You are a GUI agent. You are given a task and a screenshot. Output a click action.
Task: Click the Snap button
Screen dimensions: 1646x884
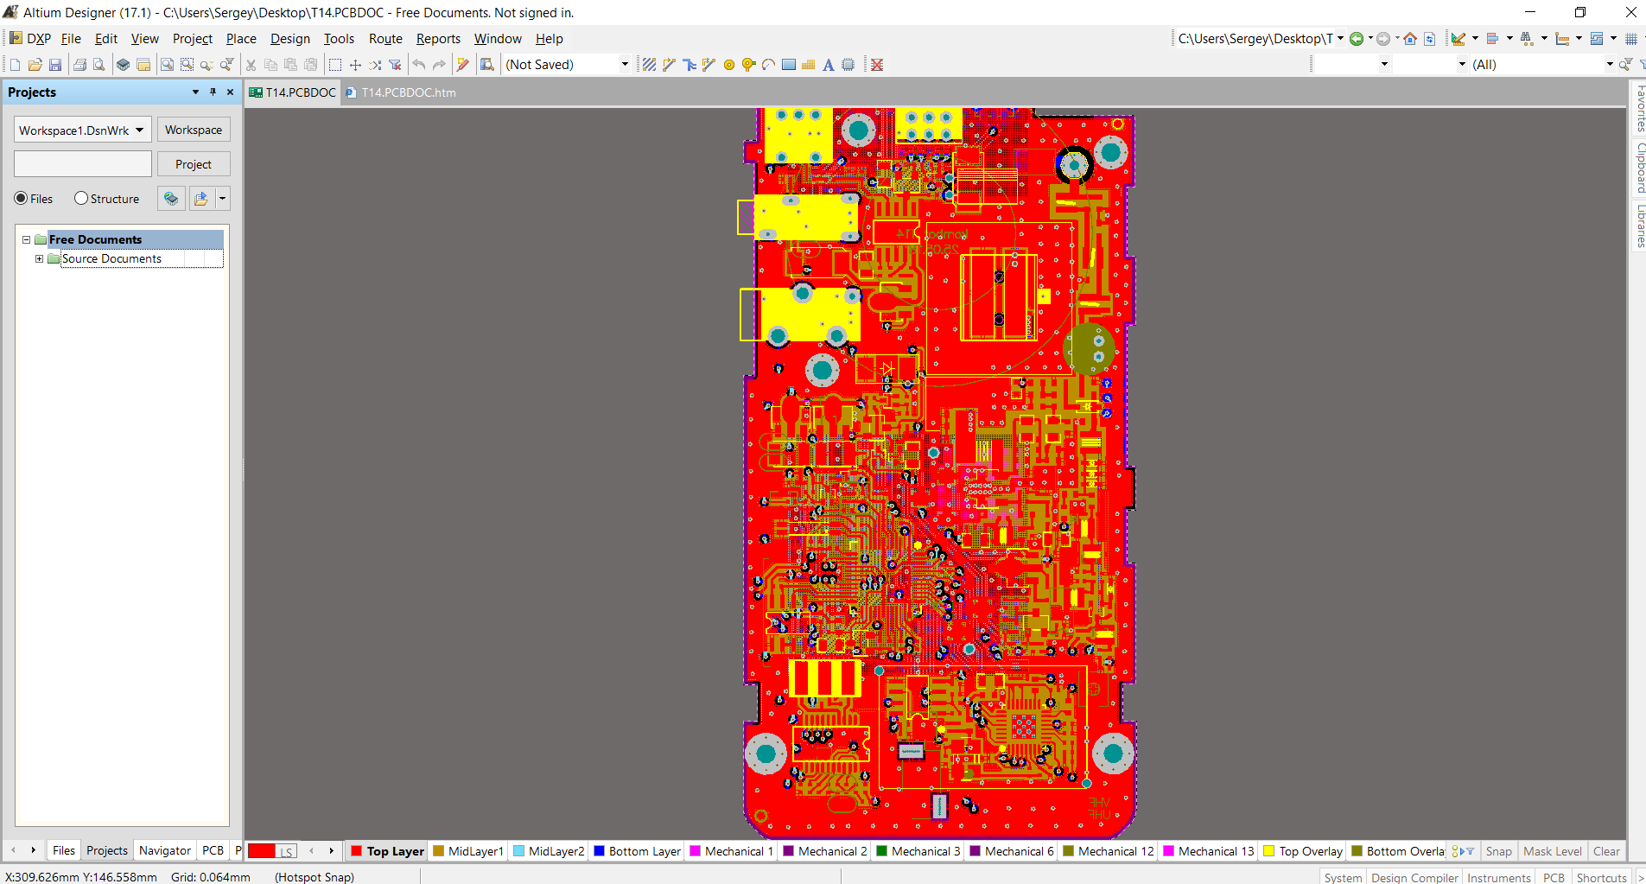[x=1498, y=851]
